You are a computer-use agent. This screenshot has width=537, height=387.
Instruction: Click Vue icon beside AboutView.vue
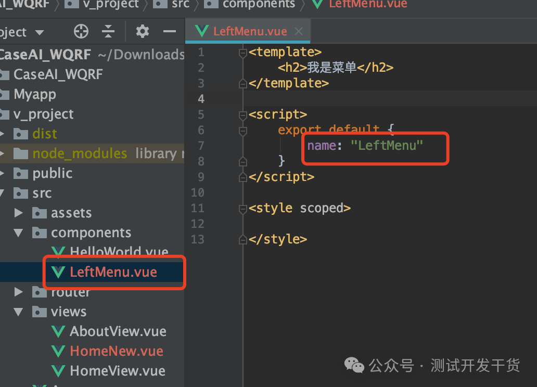click(x=58, y=331)
